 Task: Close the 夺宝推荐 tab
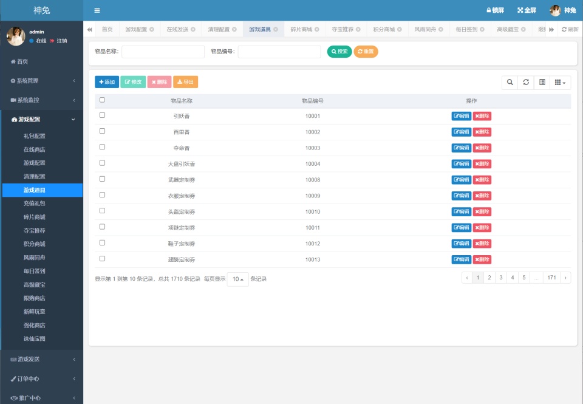click(x=358, y=29)
